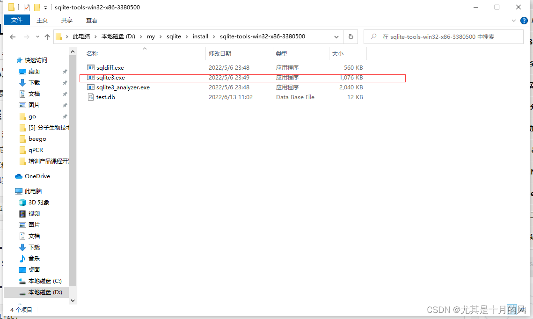Click the test.db file icon
The width and height of the screenshot is (533, 319).
tap(90, 97)
